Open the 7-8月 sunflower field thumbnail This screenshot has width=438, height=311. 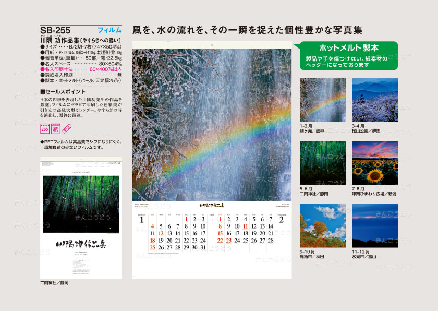click(x=375, y=163)
